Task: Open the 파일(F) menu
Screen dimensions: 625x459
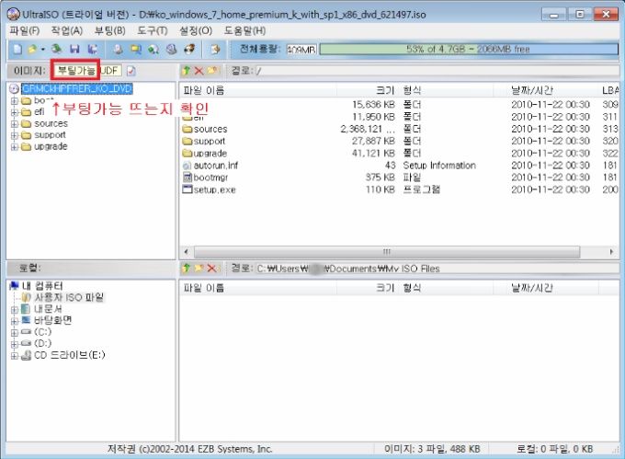Action: [25, 30]
